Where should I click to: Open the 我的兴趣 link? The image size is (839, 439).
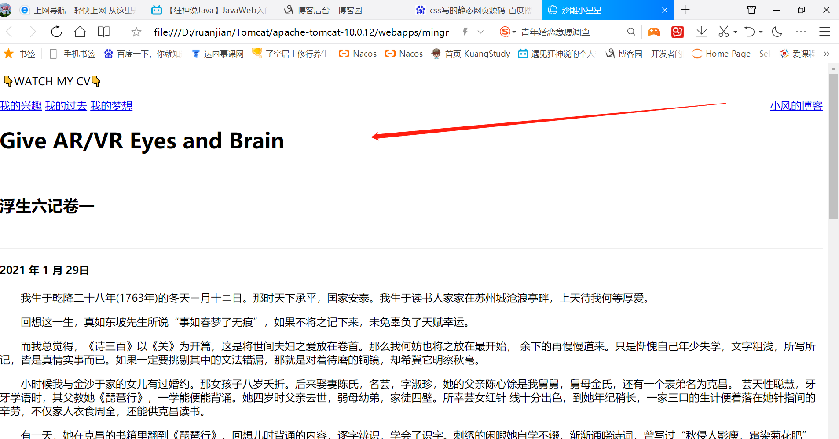click(x=21, y=106)
